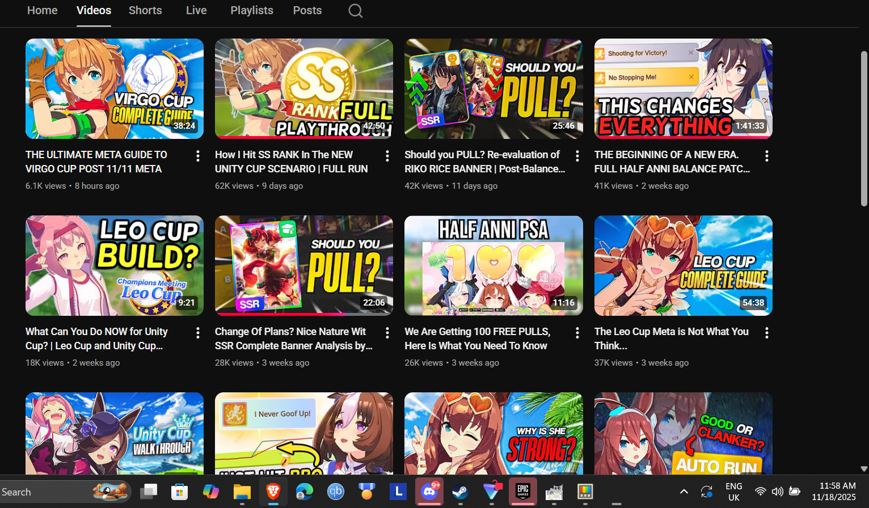Open the cat picture app in taskbar

click(554, 492)
